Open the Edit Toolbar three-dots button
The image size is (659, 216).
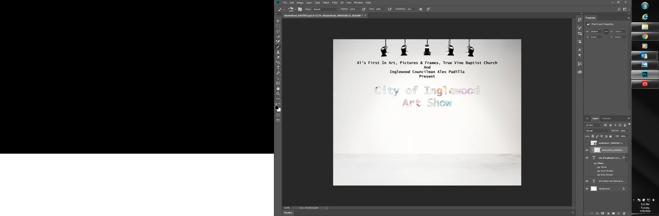(x=278, y=99)
